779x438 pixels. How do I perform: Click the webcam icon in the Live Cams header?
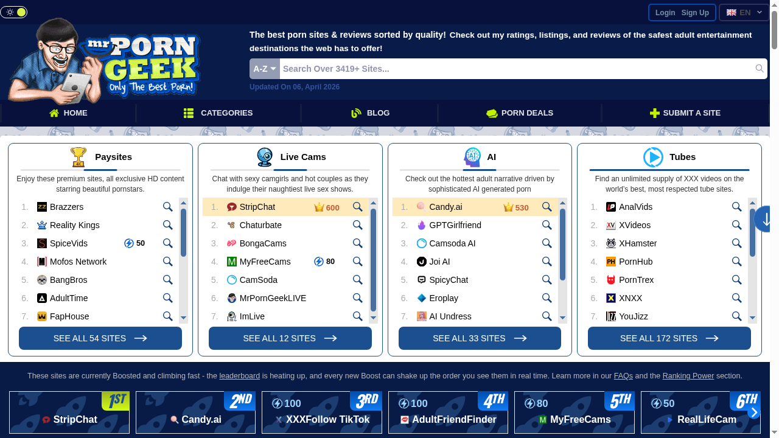click(x=265, y=157)
